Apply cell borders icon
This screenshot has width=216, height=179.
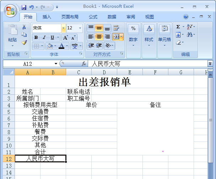[x=36, y=46]
